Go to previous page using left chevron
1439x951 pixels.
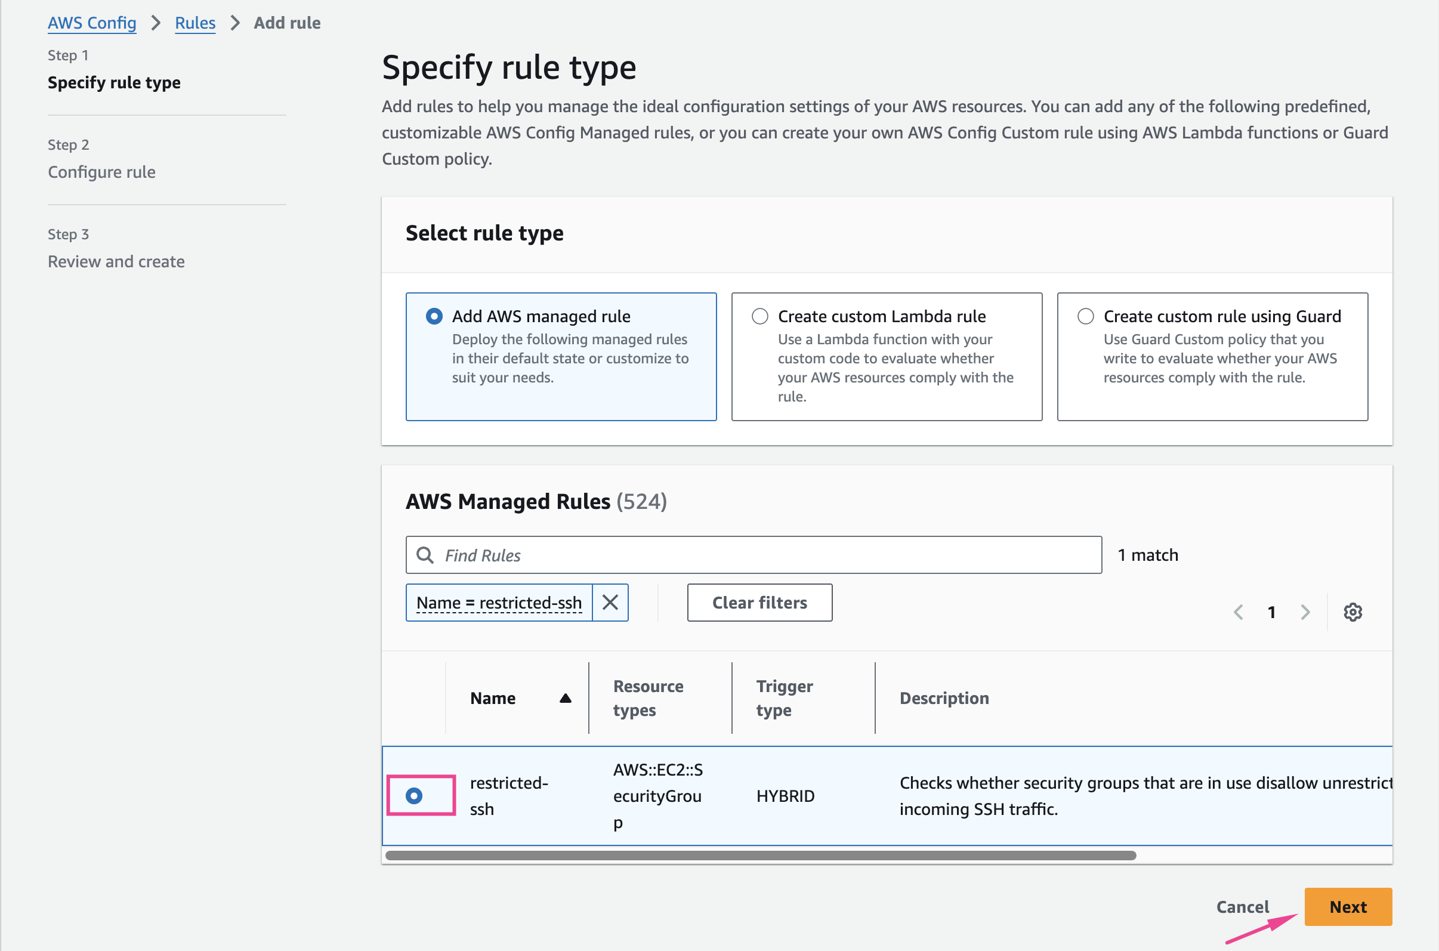pyautogui.click(x=1239, y=612)
